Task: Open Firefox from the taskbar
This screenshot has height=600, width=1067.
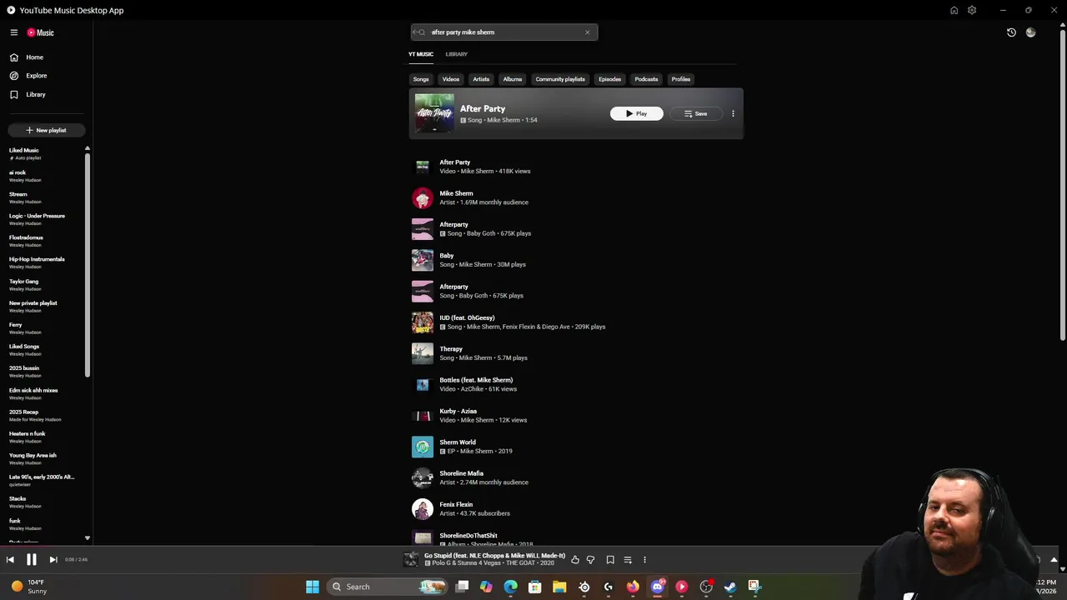Action: 633,587
